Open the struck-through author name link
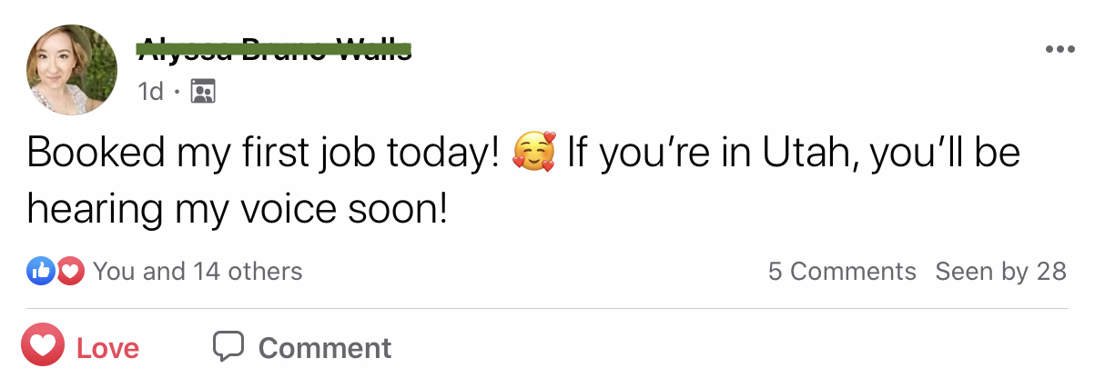 (274, 51)
